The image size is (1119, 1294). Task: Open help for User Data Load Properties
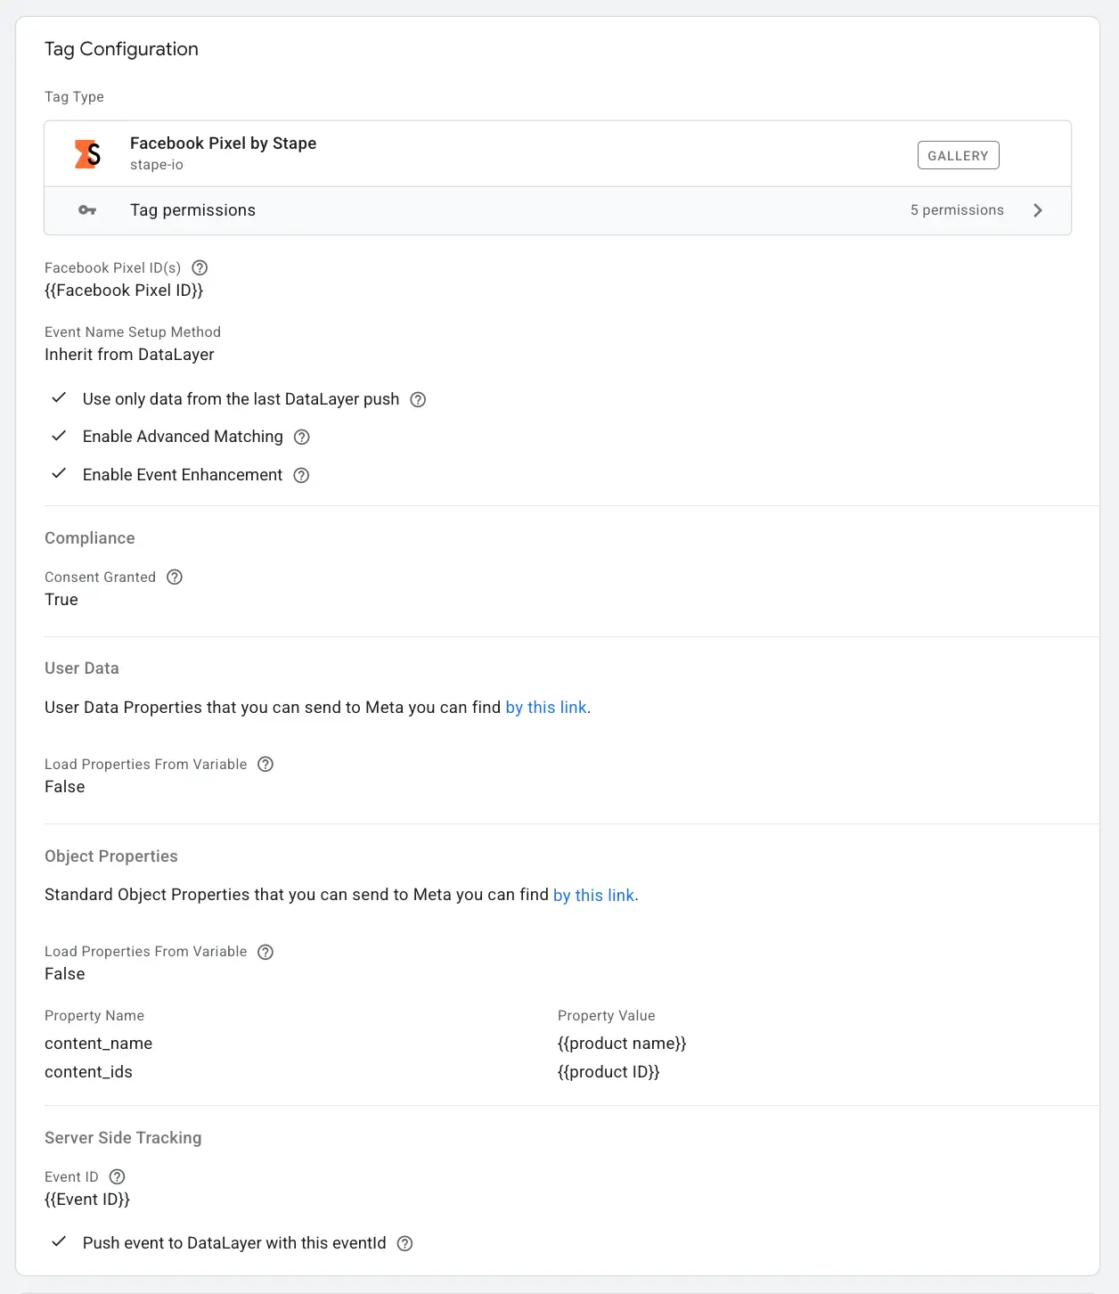[265, 764]
